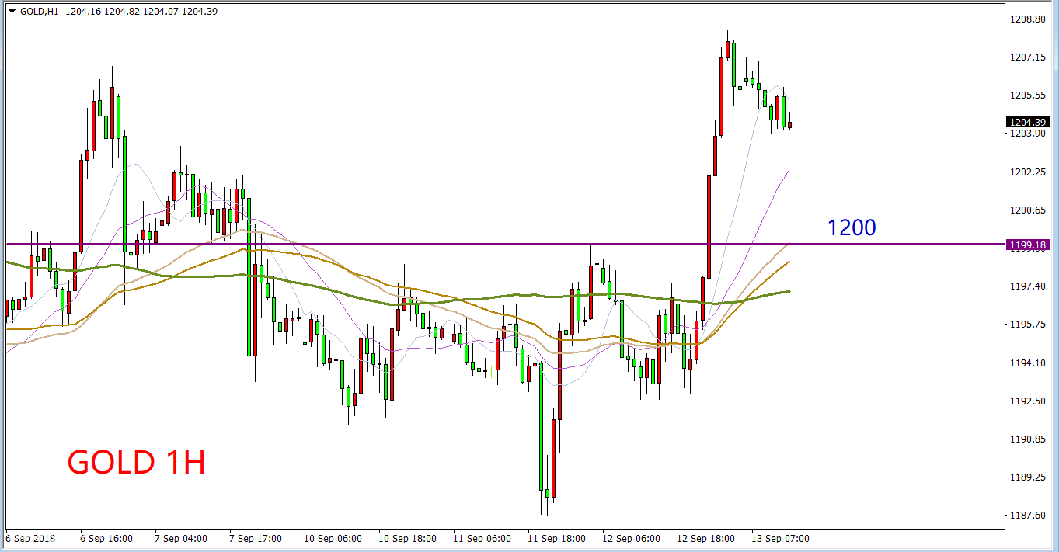This screenshot has height=552, width=1059.
Task: Click the 7 Sep 17:00 time label
Action: pos(256,538)
